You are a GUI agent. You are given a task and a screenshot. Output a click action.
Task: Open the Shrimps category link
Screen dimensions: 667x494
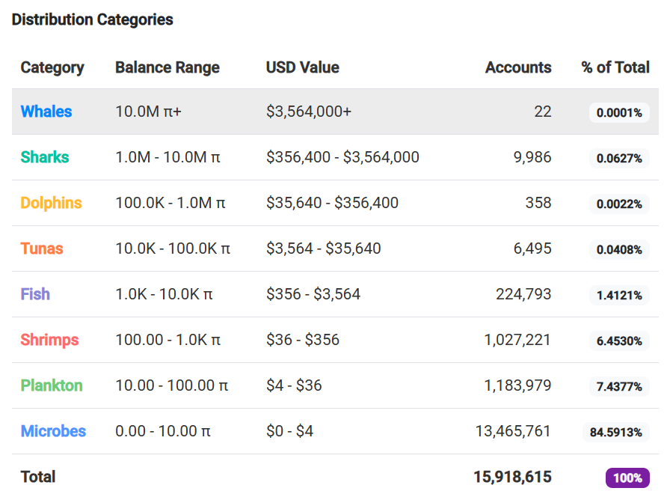point(50,341)
